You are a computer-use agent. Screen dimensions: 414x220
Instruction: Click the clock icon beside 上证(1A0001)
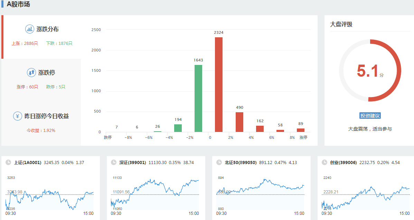pyautogui.click(x=8, y=162)
